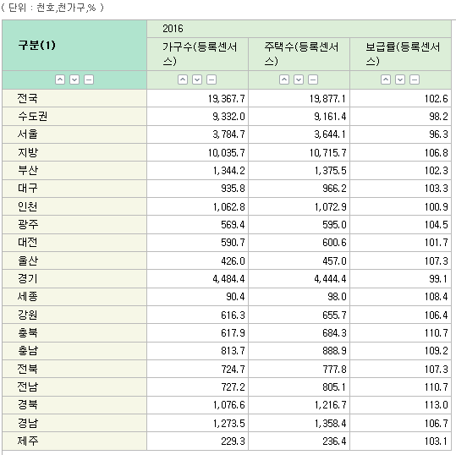Select the 수도권 row label

(x=32, y=117)
